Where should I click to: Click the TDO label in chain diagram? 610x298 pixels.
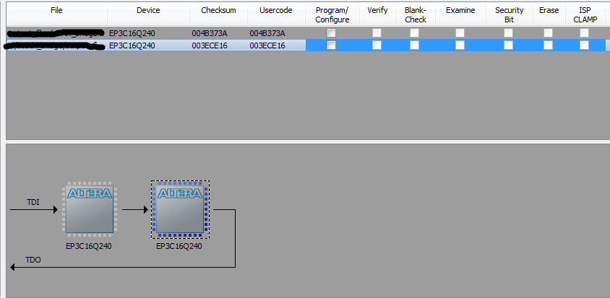pyautogui.click(x=33, y=260)
